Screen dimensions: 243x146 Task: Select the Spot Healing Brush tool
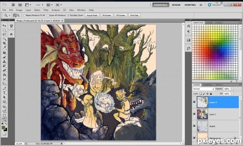point(4,53)
